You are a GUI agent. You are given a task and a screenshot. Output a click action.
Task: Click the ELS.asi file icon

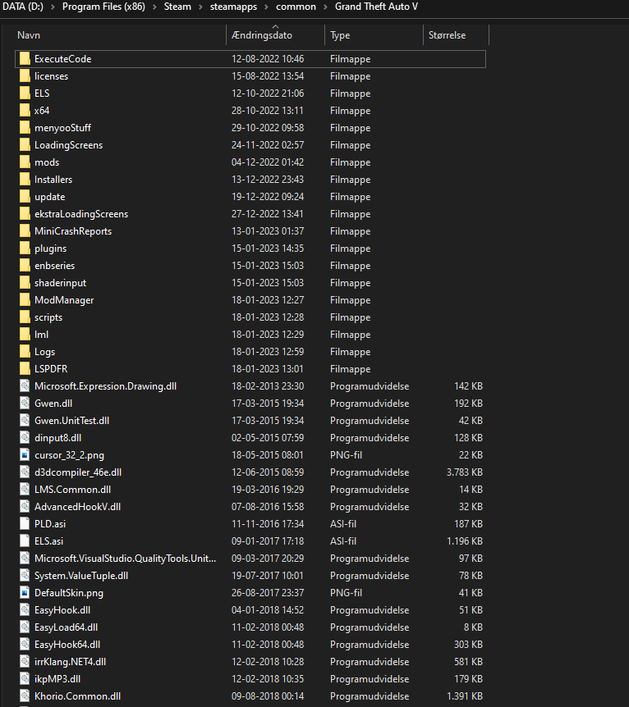[25, 541]
